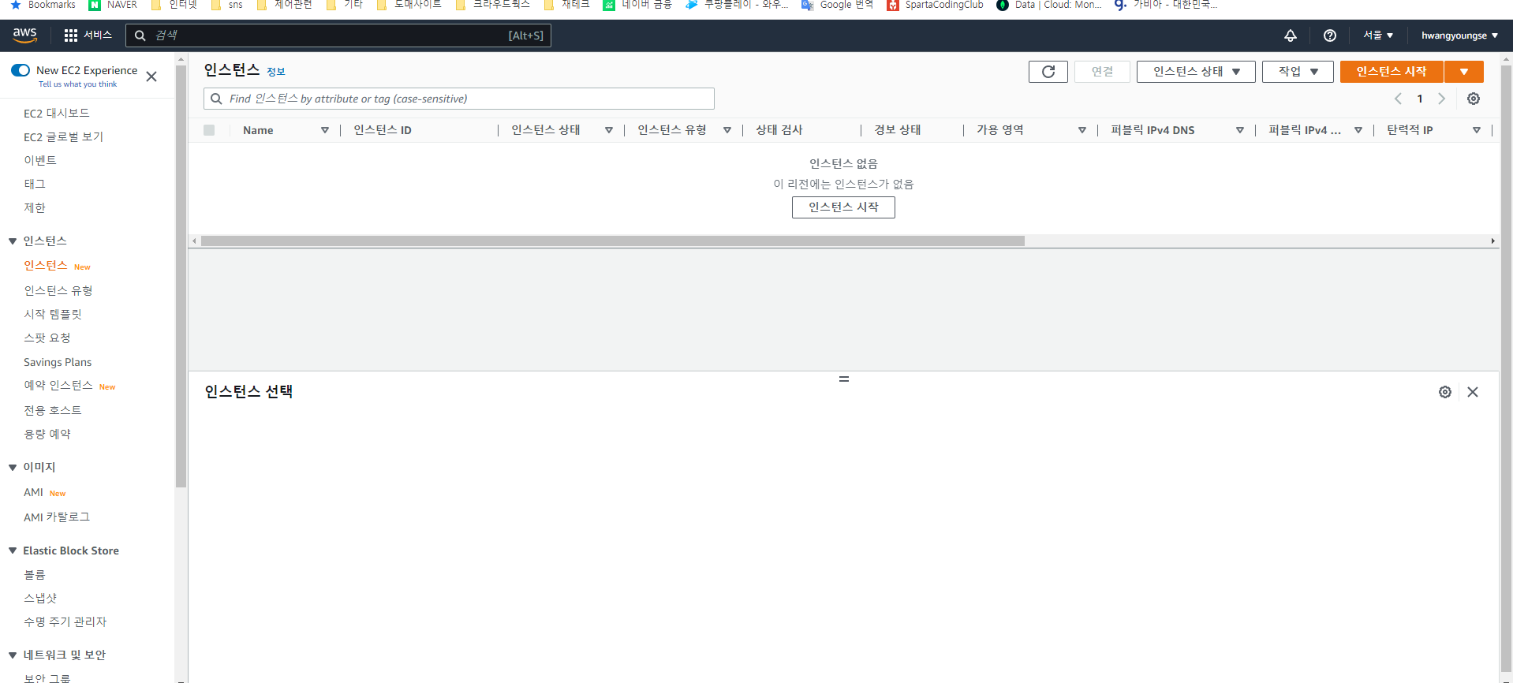Open EC2 대시보드 in sidebar

57,114
